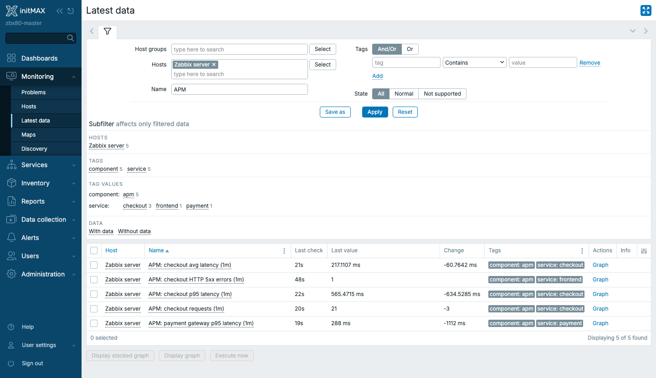Set State filter to Not supported
The width and height of the screenshot is (656, 378).
pyautogui.click(x=442, y=94)
